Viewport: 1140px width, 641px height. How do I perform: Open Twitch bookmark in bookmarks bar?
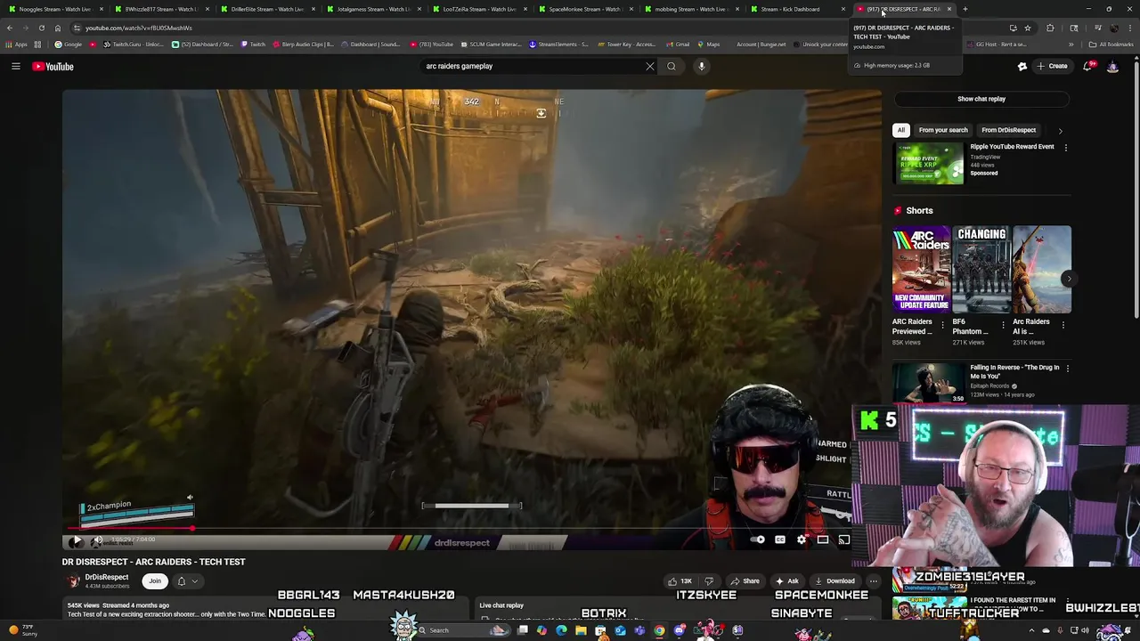[253, 44]
